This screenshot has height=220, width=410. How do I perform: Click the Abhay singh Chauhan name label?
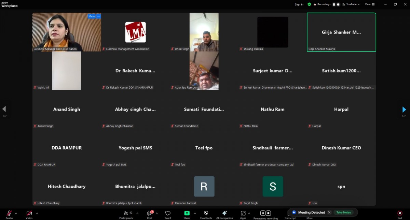pos(120,126)
